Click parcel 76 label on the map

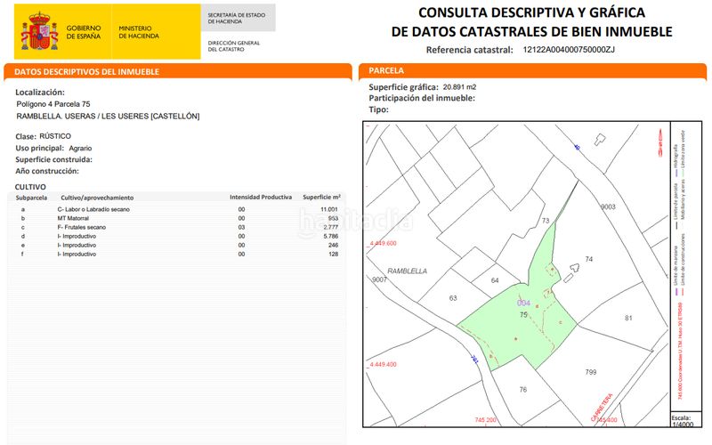click(523, 390)
